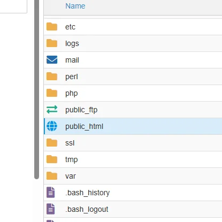
Task: Select the php folder name
Action: pos(72,93)
